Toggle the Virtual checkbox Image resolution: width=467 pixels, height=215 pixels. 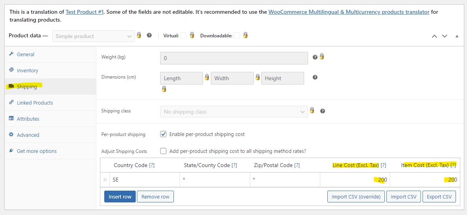point(183,36)
